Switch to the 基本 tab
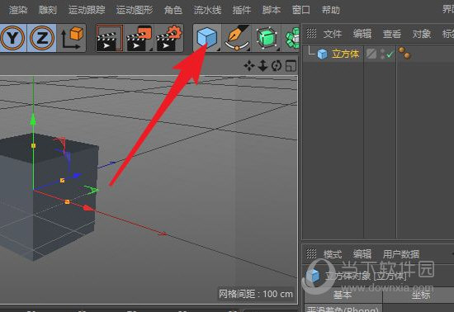This screenshot has width=454, height=312. tap(343, 295)
